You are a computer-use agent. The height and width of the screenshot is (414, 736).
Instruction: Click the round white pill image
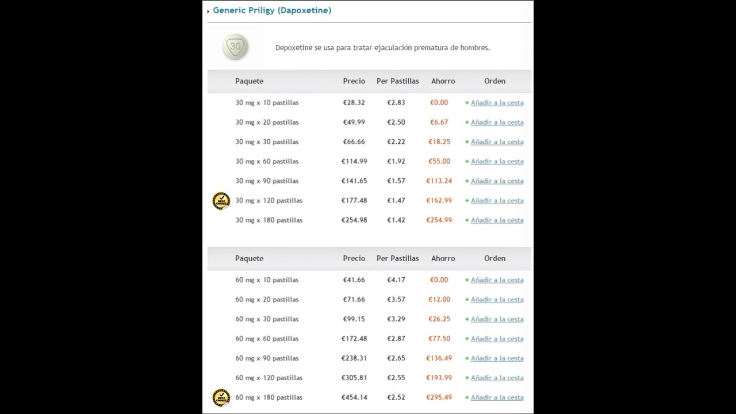click(236, 47)
